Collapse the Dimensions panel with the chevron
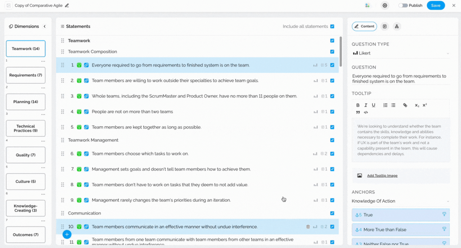The width and height of the screenshot is (461, 248). click(x=45, y=27)
